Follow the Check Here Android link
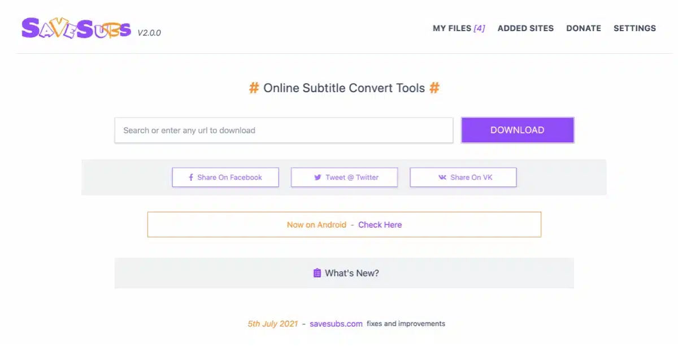The image size is (678, 356). (380, 224)
